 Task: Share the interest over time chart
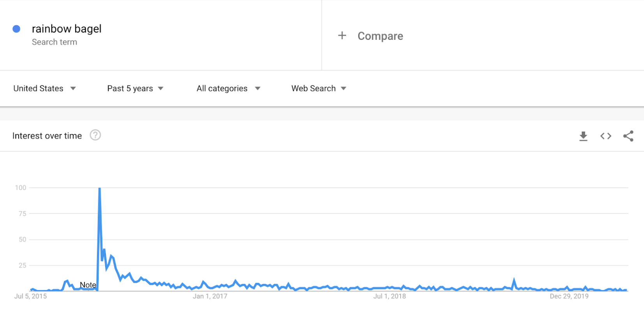coord(628,136)
